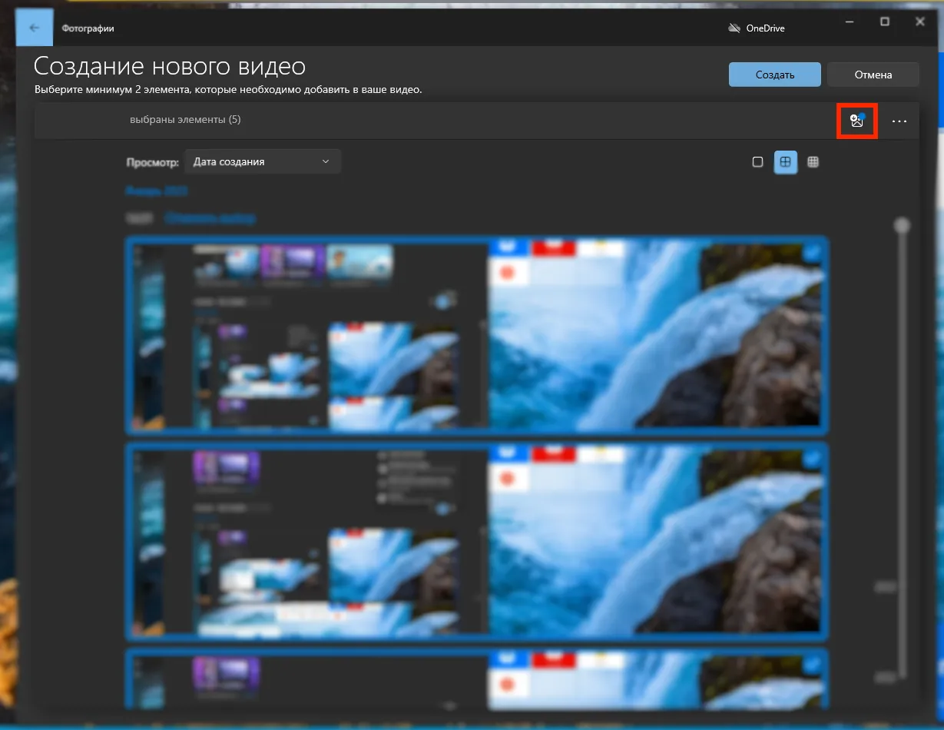Maximize the Photos window
This screenshot has height=730, width=944.
tap(885, 22)
